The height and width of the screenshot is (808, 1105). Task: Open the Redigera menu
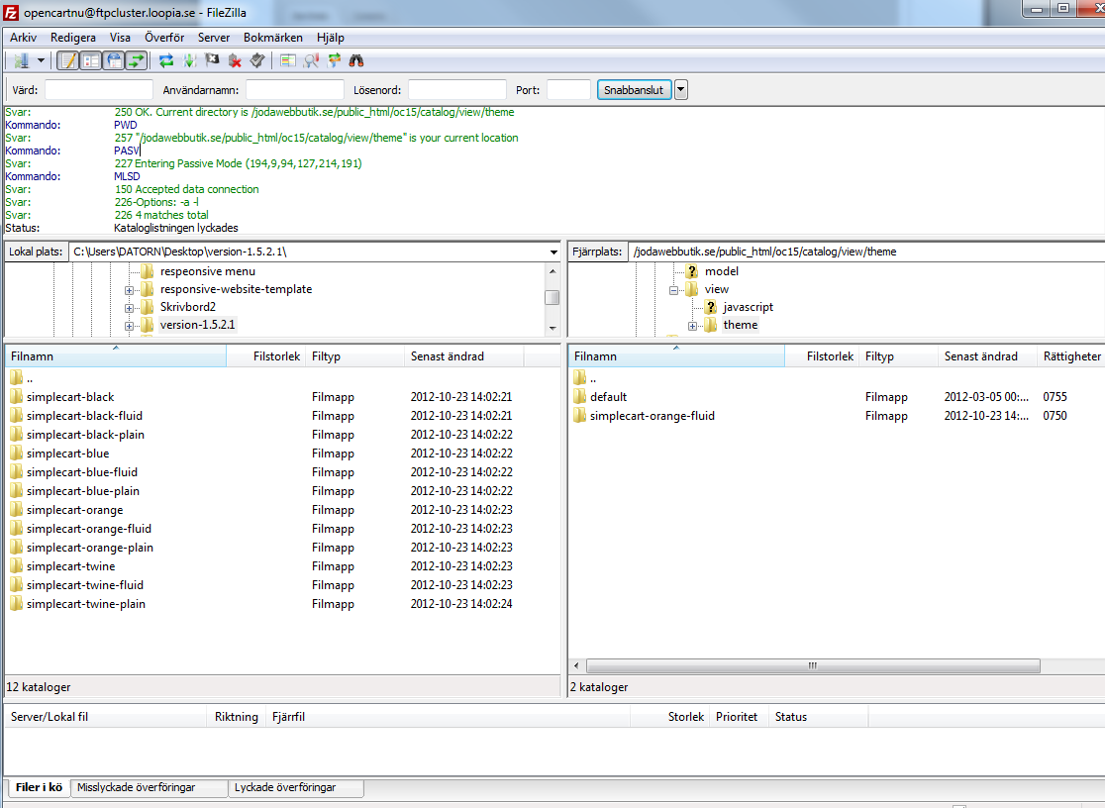click(72, 38)
